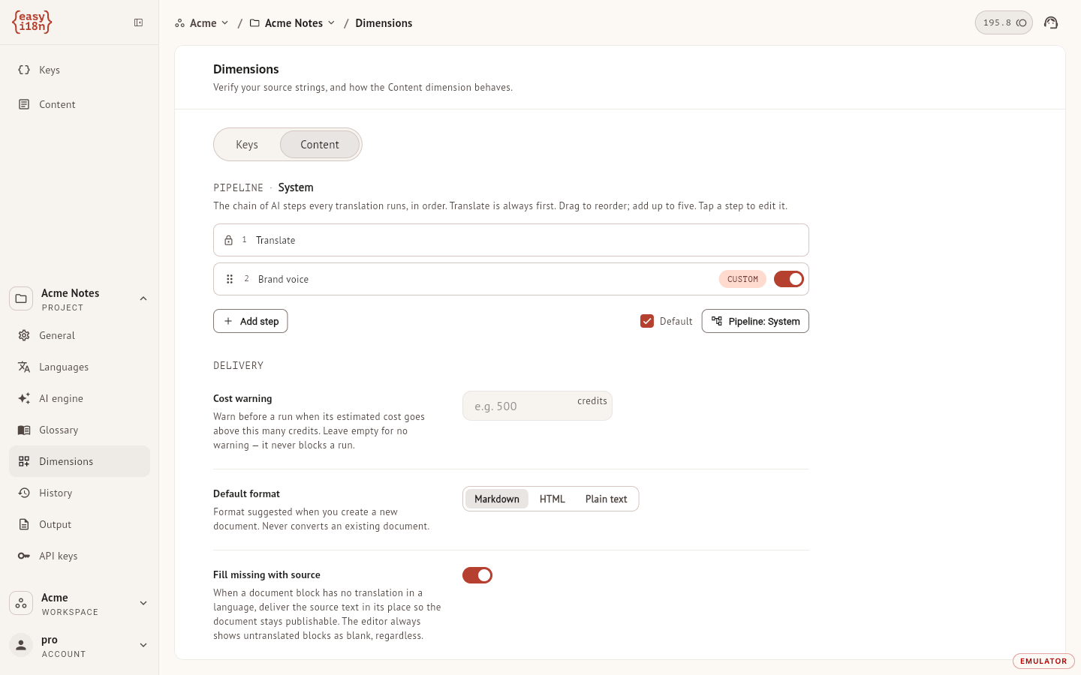This screenshot has height=675, width=1081.
Task: Open the Languages translate icon
Action: click(24, 367)
